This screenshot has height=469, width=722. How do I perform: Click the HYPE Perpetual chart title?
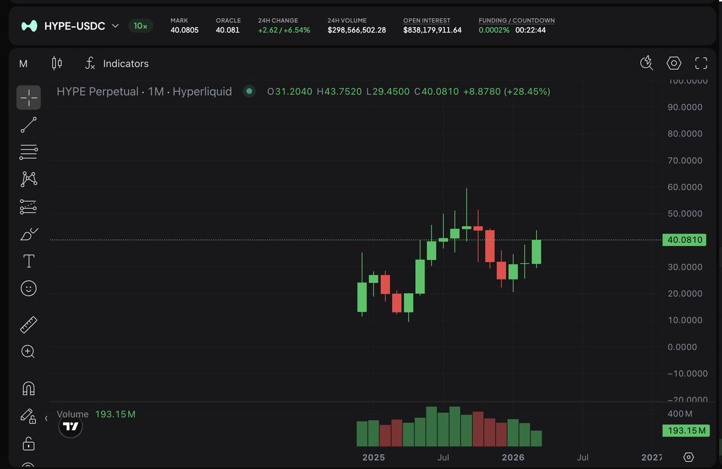[144, 92]
